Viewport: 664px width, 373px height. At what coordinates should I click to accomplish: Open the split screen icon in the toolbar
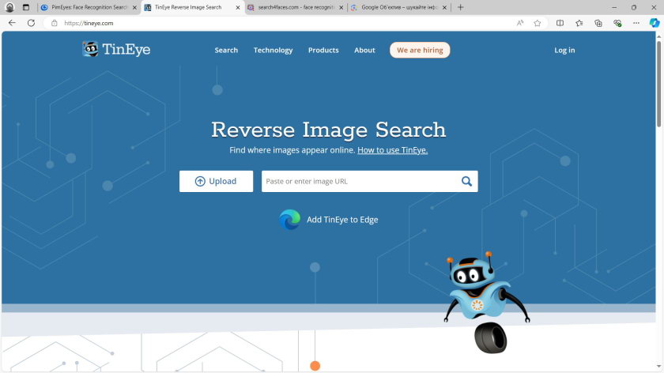[x=560, y=23]
